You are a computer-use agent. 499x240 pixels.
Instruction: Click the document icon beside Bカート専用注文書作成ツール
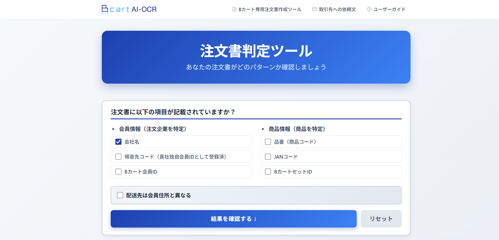[x=234, y=9]
